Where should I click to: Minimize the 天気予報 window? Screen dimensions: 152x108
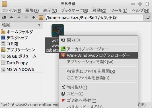(x=133, y=4)
